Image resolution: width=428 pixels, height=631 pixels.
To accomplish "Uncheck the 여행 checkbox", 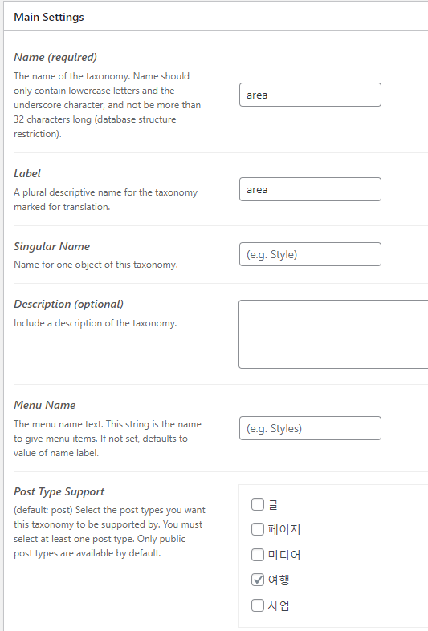I will coord(258,580).
